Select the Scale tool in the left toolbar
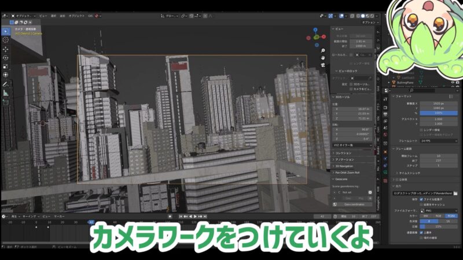 (6, 66)
